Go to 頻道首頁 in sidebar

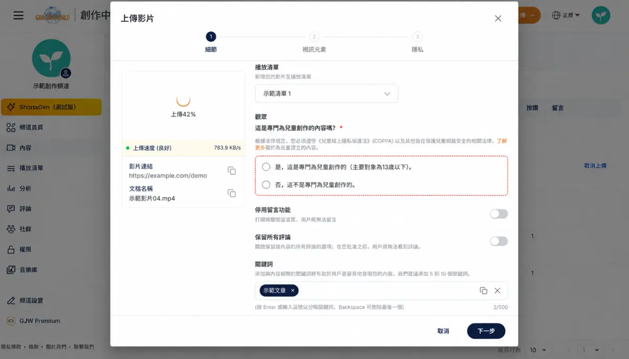51,127
